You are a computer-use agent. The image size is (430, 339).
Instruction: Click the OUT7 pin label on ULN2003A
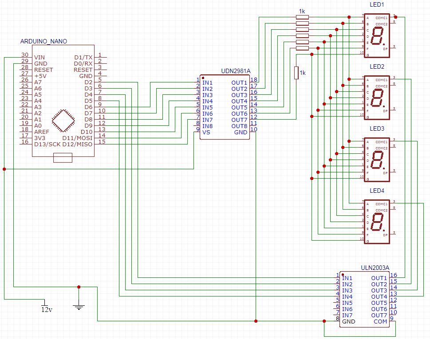click(379, 316)
